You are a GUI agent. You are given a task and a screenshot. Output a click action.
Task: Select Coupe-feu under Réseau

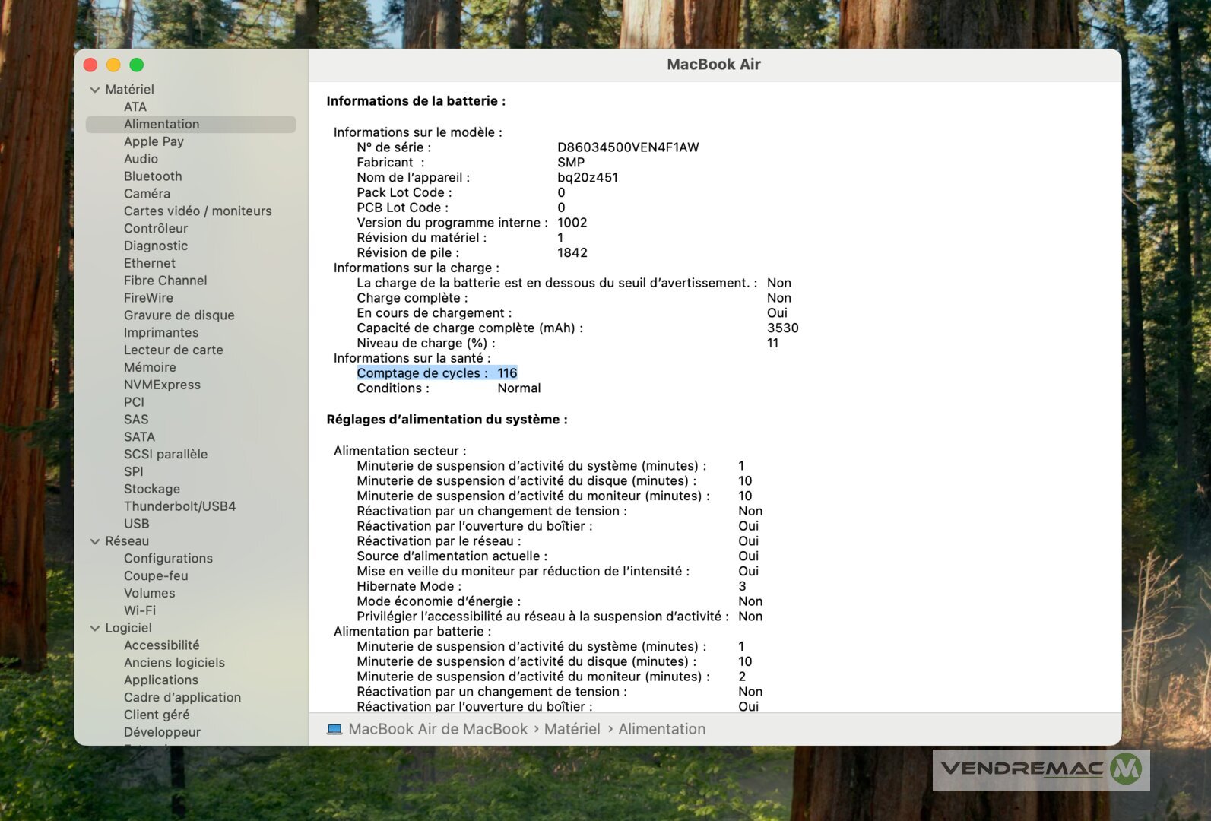[x=156, y=576]
